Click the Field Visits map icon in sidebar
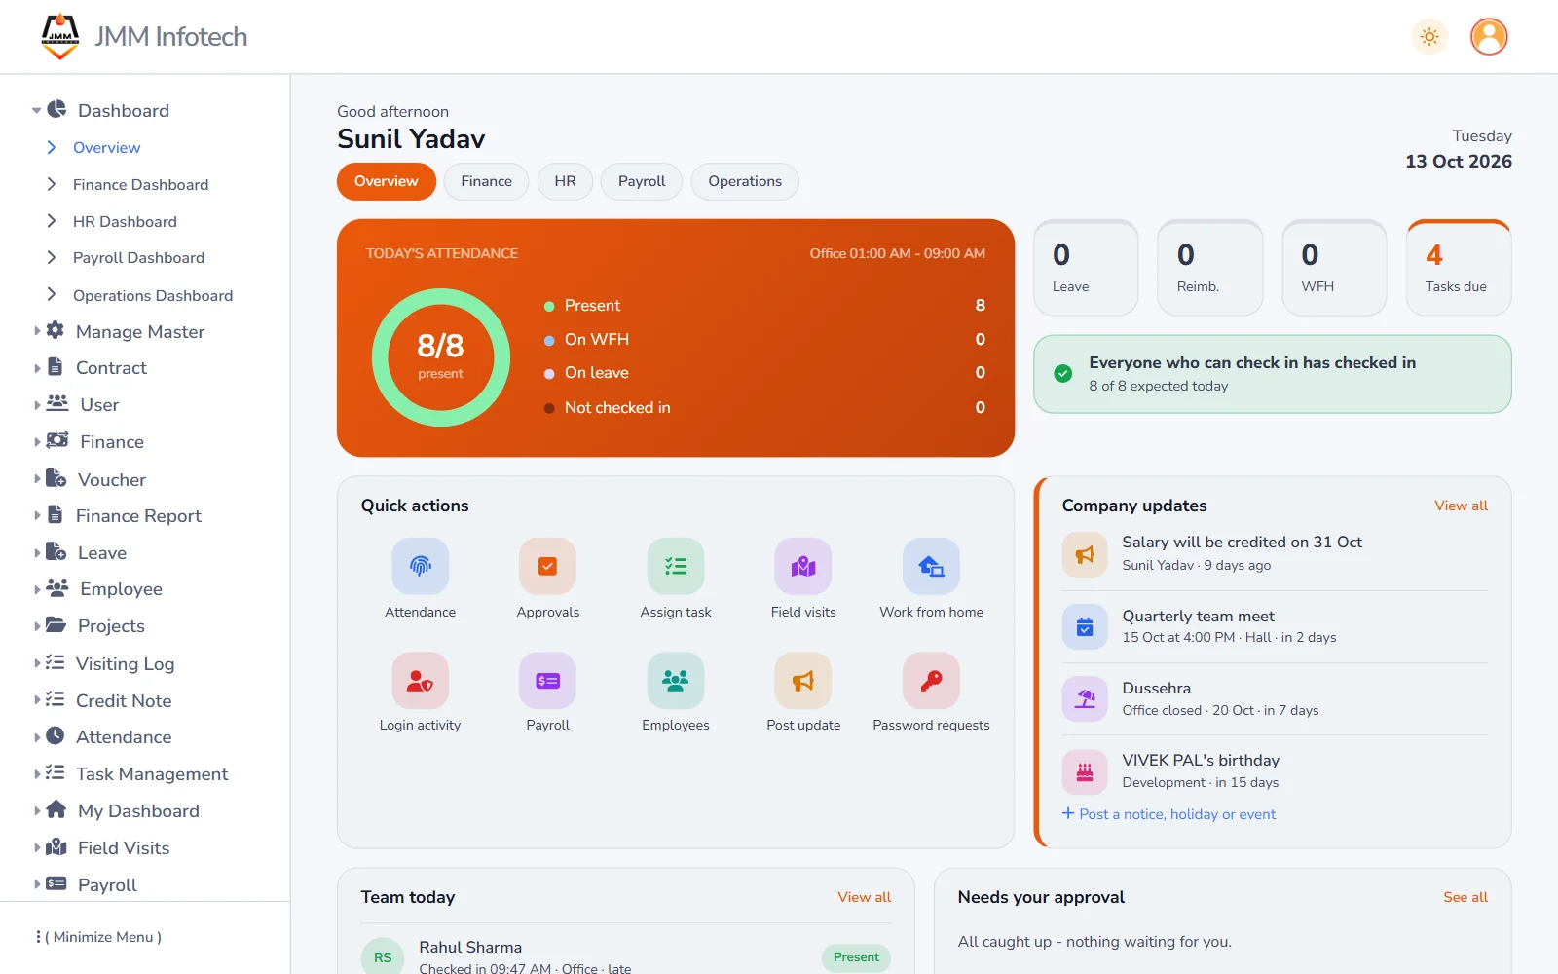 (56, 846)
